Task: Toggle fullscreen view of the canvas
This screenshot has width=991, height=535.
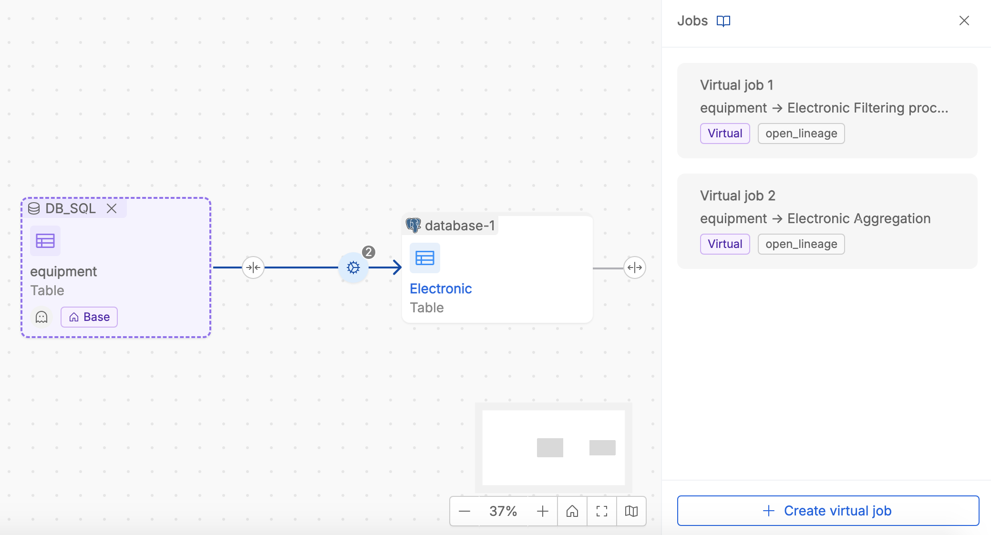Action: point(602,511)
